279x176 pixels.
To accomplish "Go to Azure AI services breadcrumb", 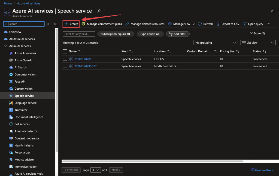I will (29, 3).
